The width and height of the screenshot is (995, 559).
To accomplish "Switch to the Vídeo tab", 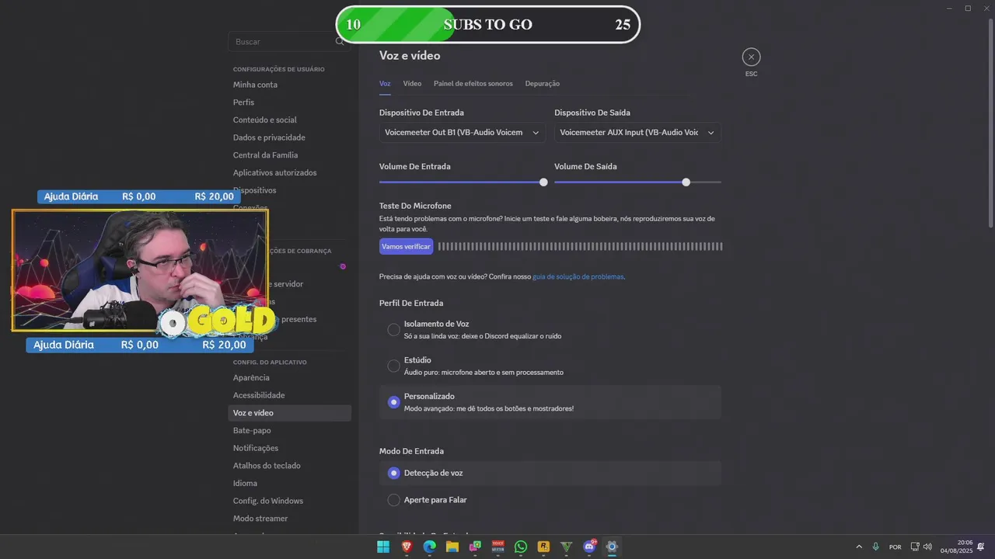I will click(x=412, y=83).
